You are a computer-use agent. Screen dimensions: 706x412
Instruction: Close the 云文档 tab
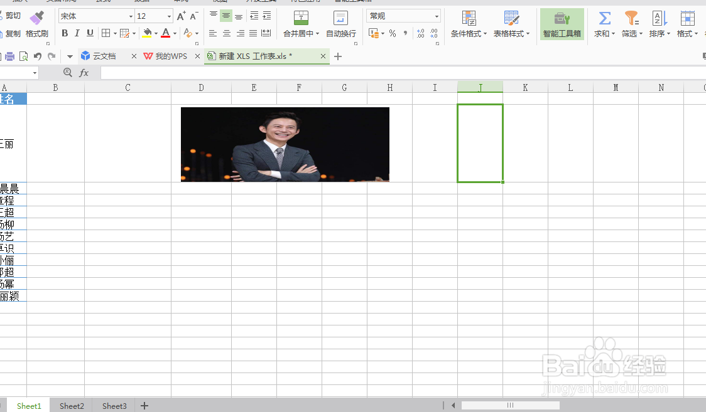(134, 56)
